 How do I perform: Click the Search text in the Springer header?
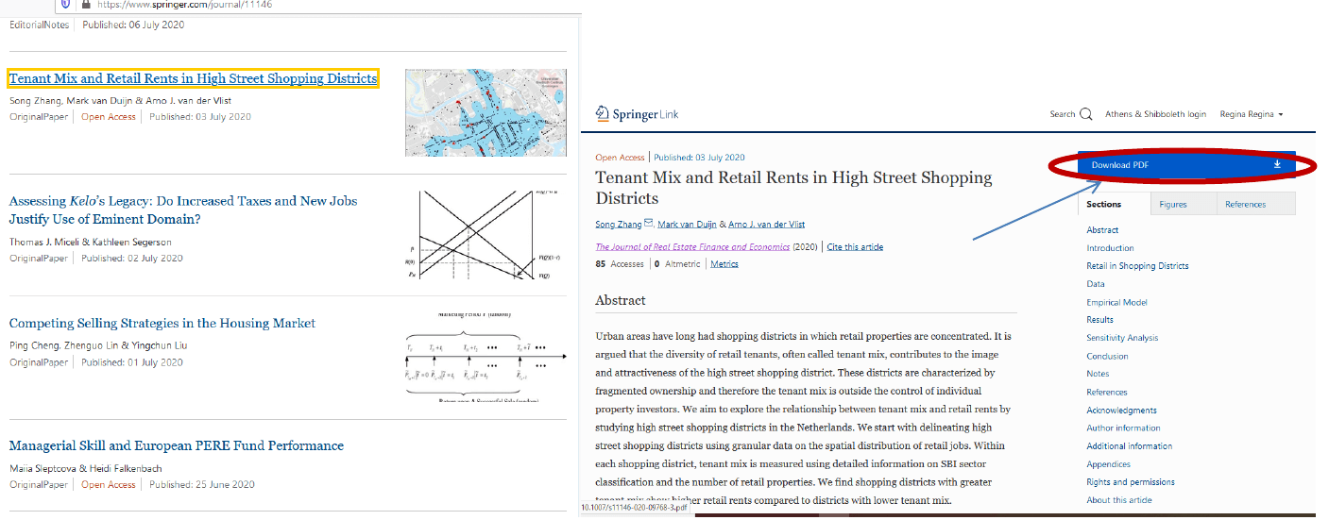(1063, 114)
